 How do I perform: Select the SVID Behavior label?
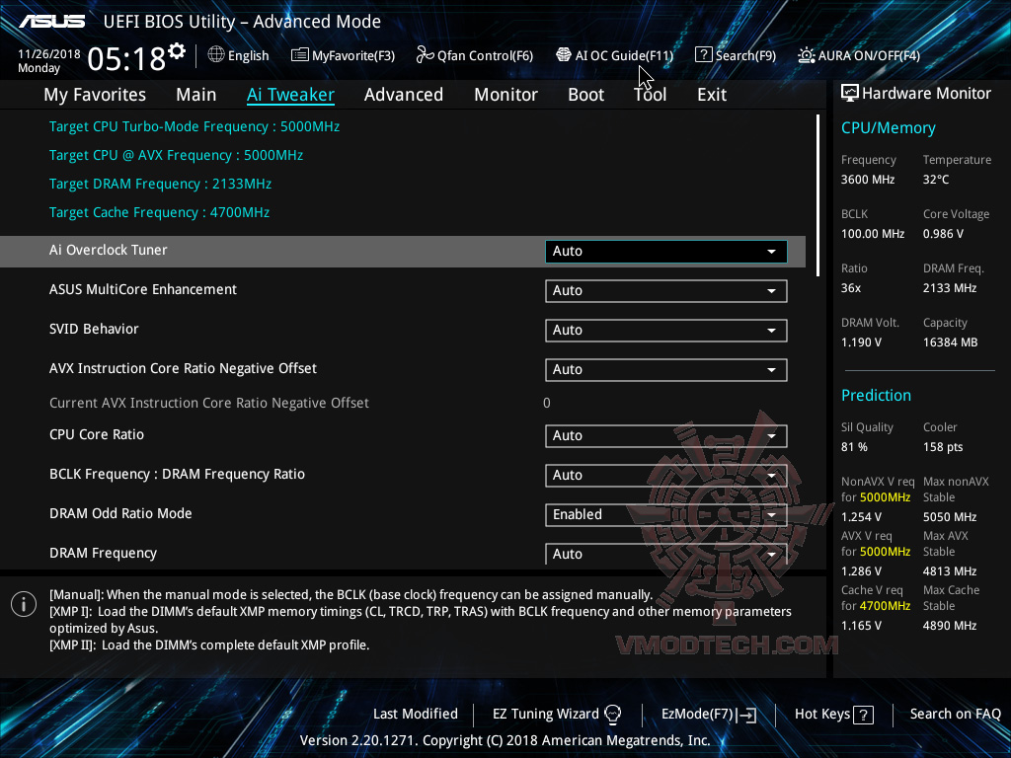(94, 330)
